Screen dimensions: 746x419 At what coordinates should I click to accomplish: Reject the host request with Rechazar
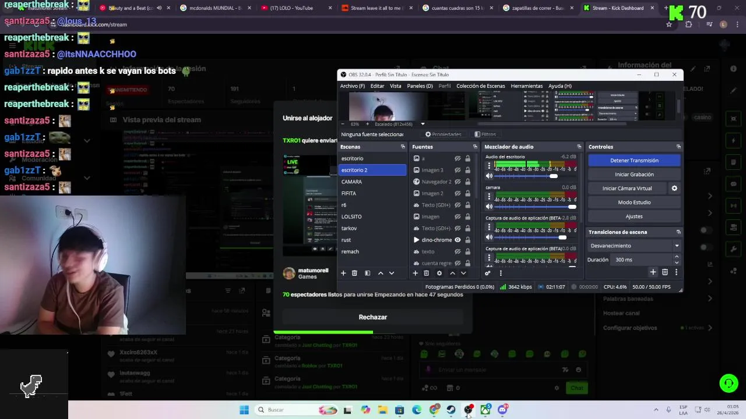point(373,317)
